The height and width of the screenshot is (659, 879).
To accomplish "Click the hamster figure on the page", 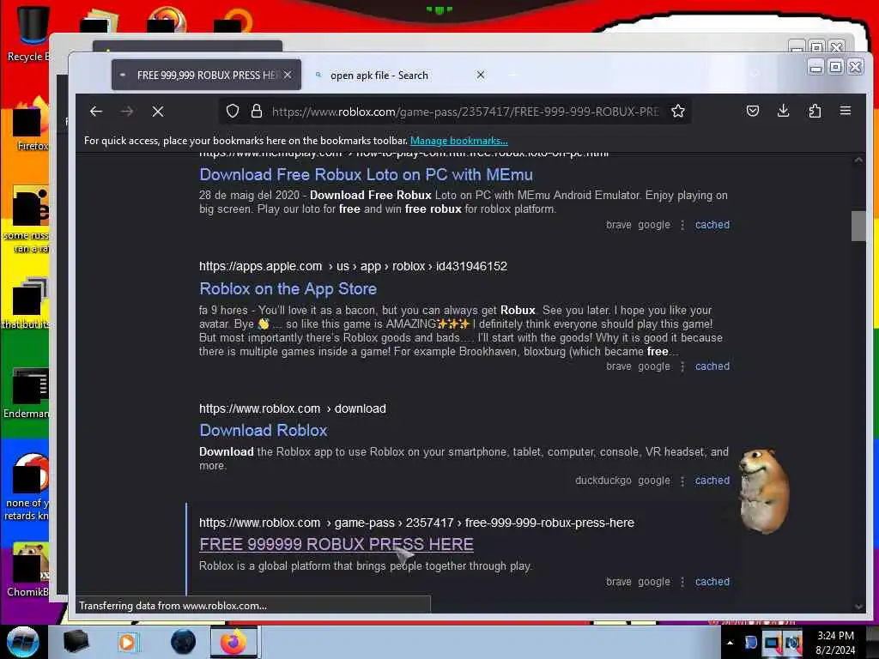I will click(763, 491).
